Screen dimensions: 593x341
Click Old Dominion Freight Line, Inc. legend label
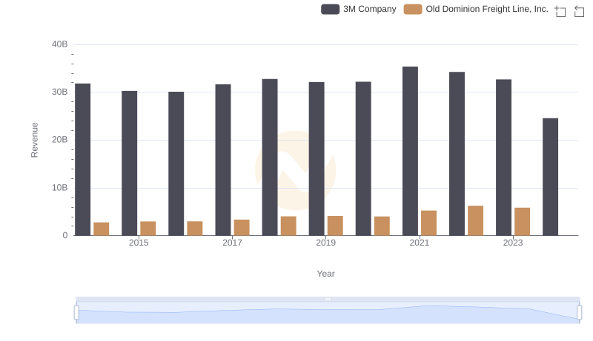coord(487,9)
